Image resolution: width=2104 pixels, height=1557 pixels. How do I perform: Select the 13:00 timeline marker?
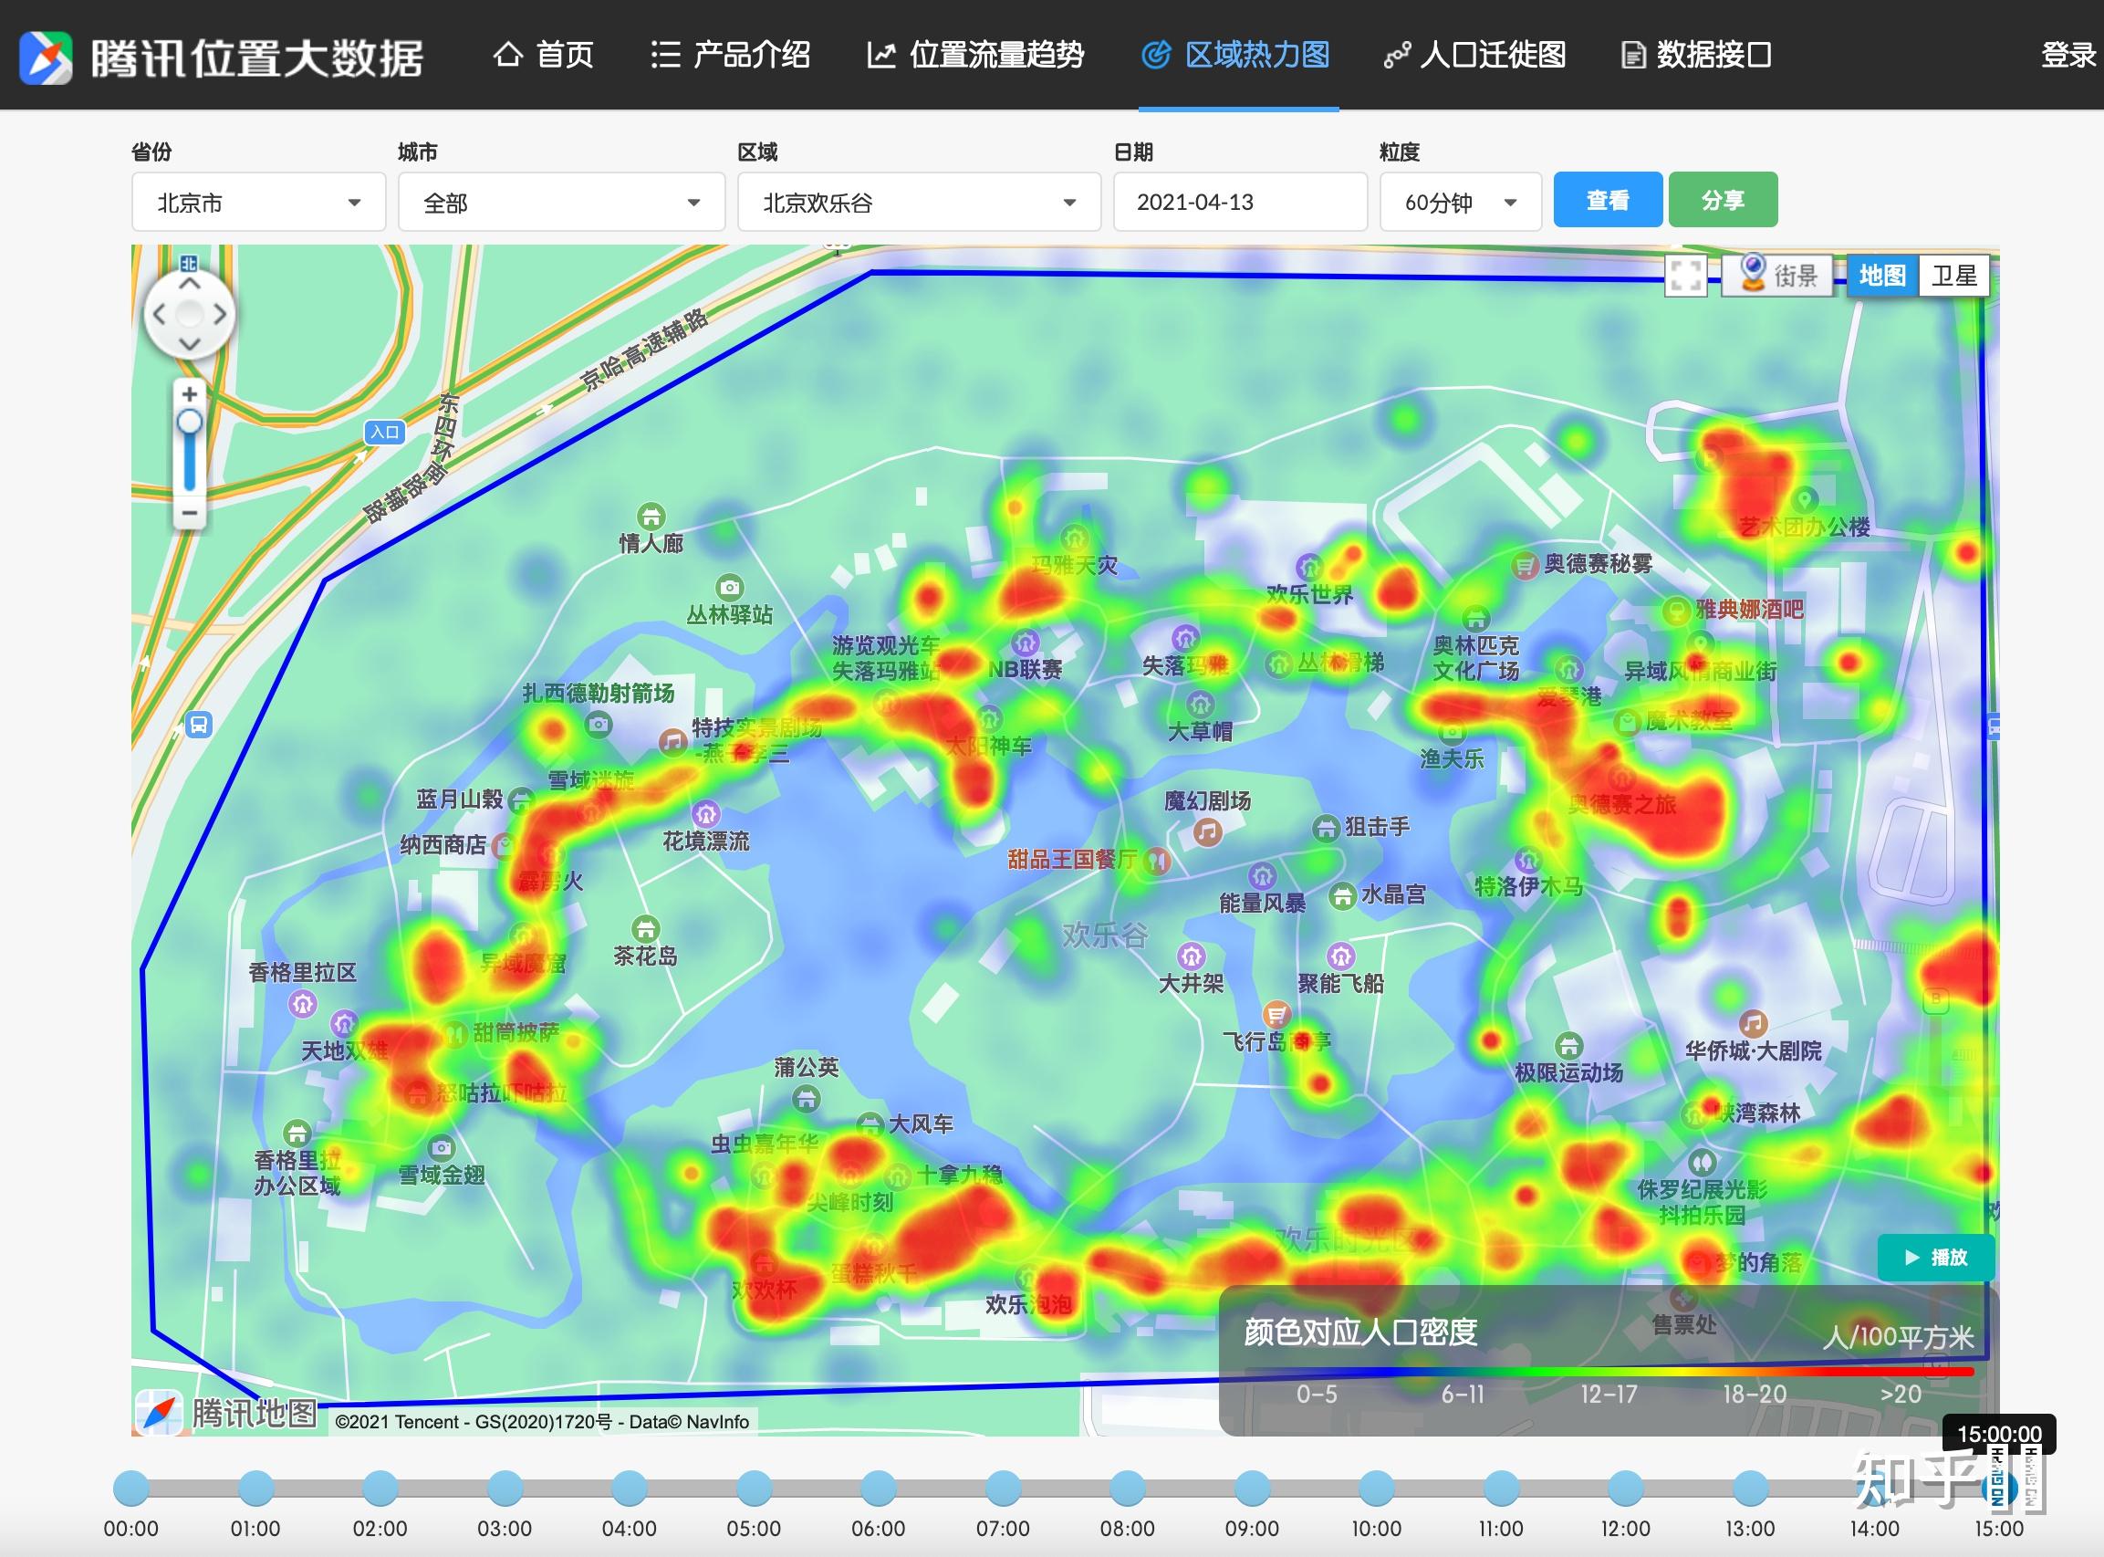pyautogui.click(x=1751, y=1489)
